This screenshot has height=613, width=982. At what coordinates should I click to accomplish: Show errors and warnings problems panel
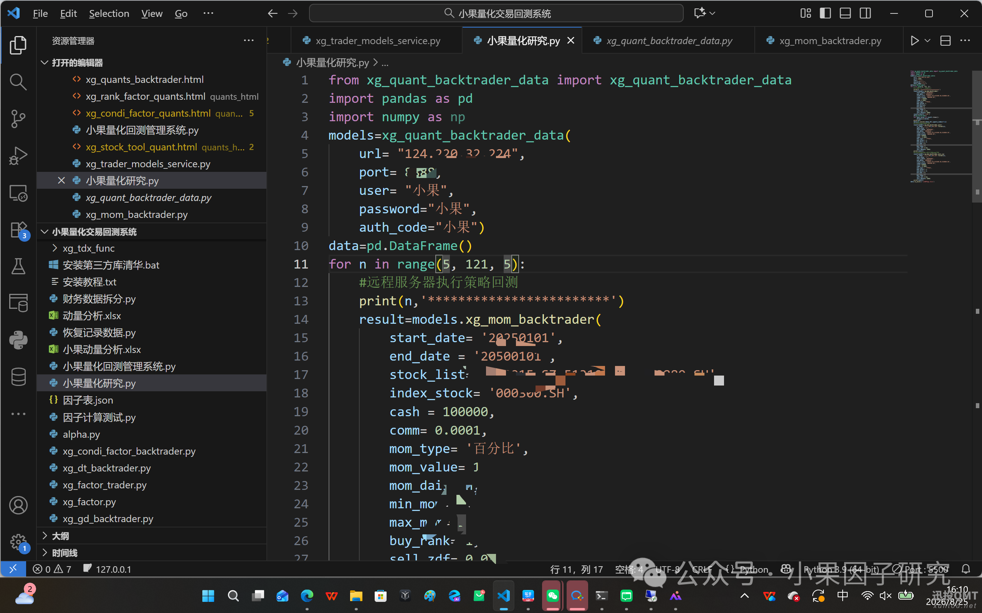[52, 569]
